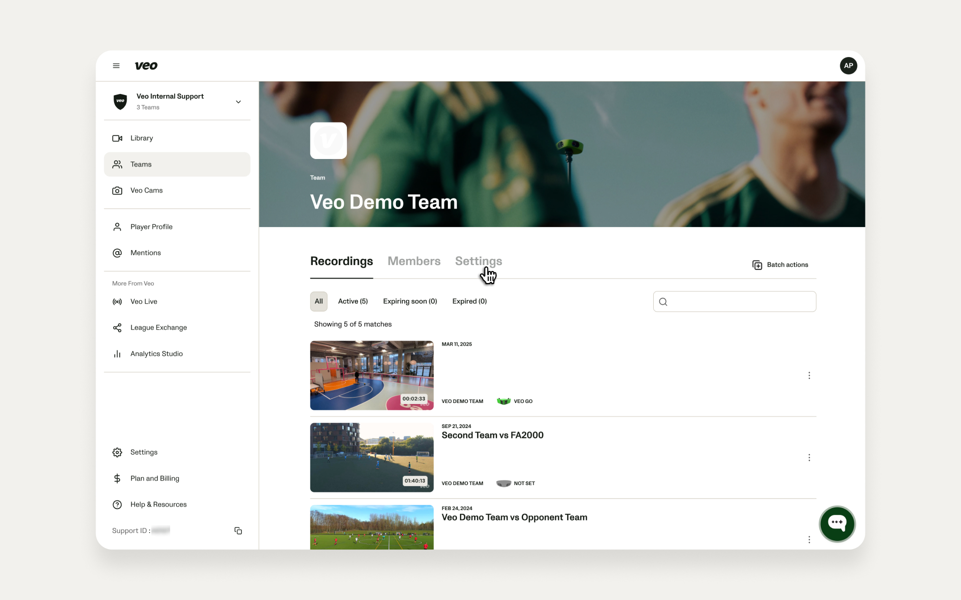Open the hamburger menu icon
The height and width of the screenshot is (600, 961).
pos(116,65)
